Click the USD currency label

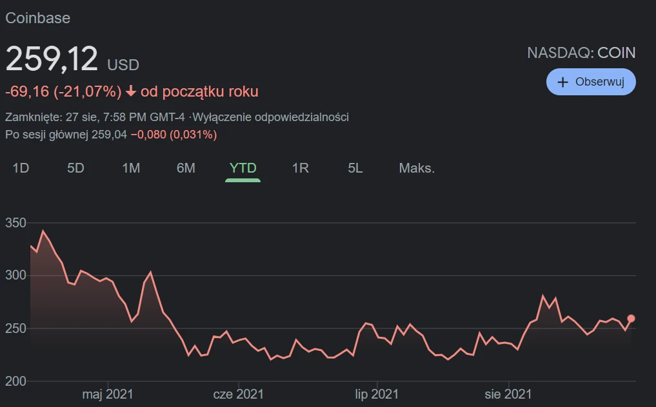pyautogui.click(x=123, y=65)
